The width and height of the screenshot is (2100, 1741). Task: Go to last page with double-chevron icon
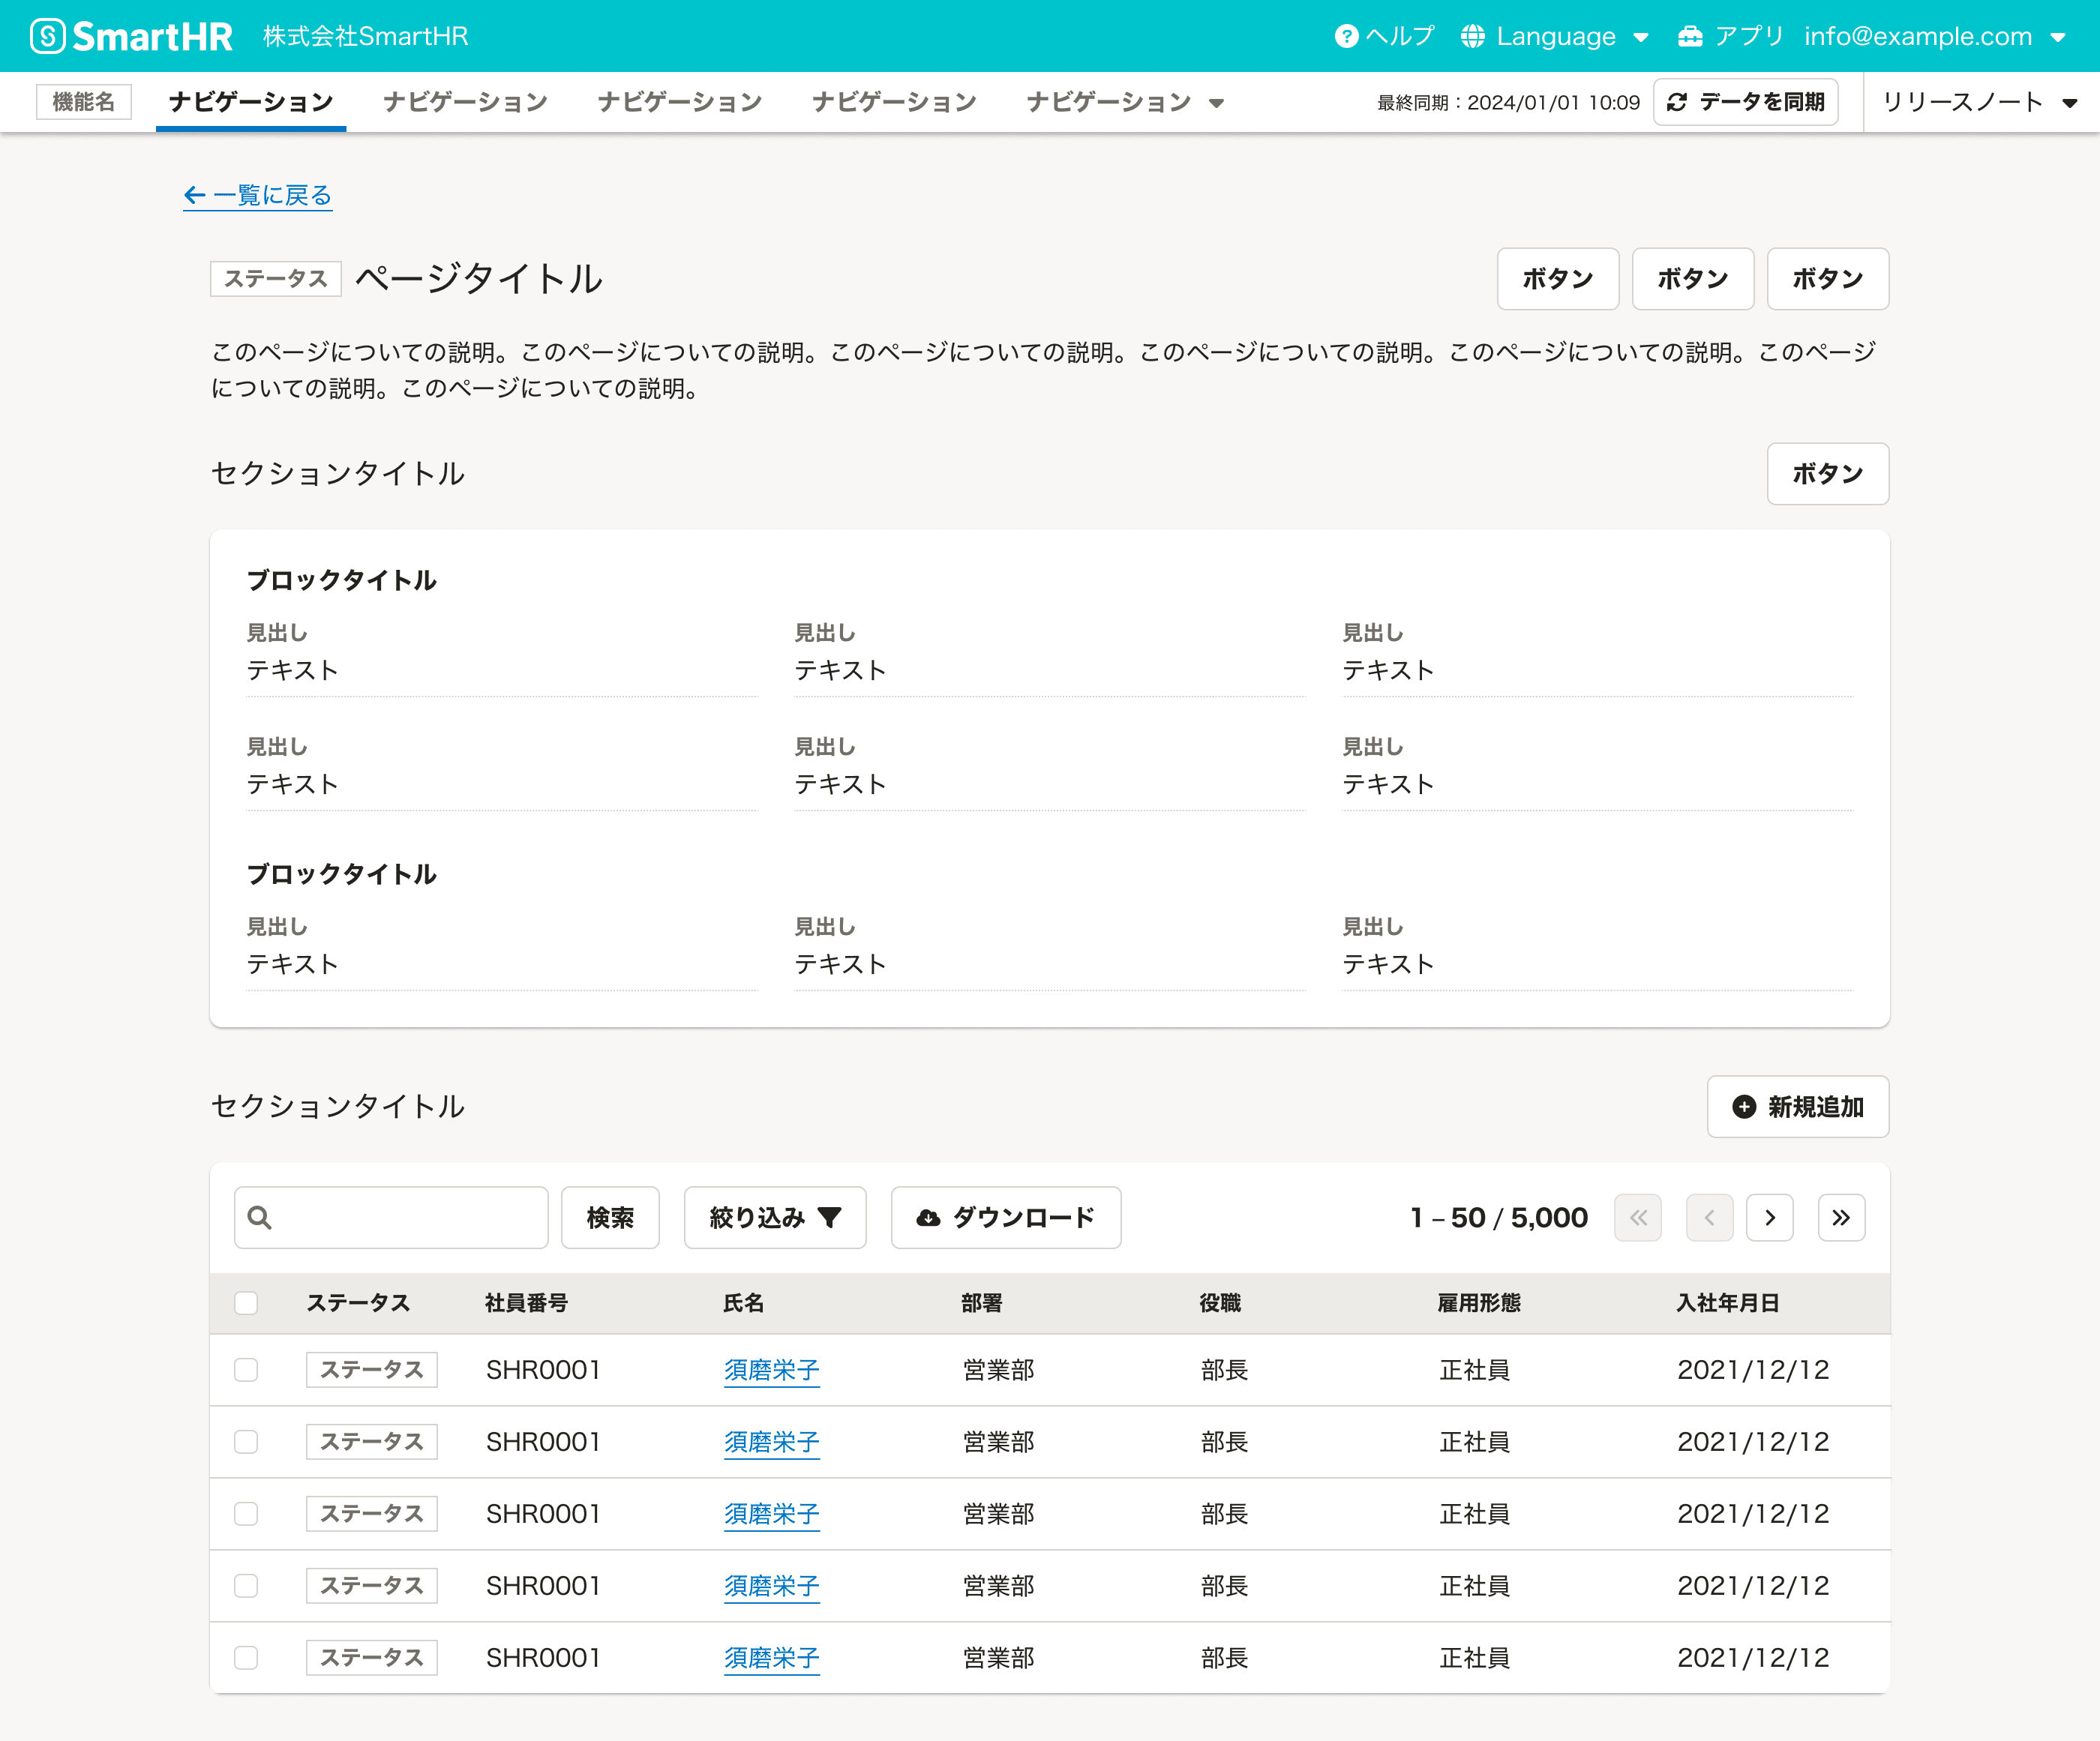[x=1841, y=1218]
